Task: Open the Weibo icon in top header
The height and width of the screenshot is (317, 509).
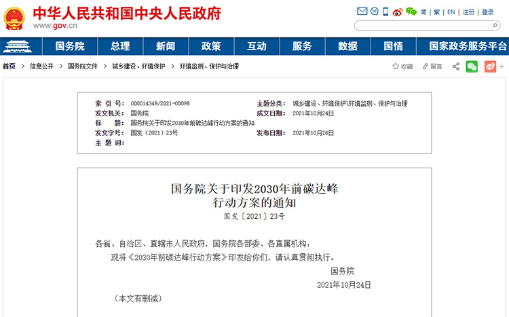Action: tap(397, 12)
